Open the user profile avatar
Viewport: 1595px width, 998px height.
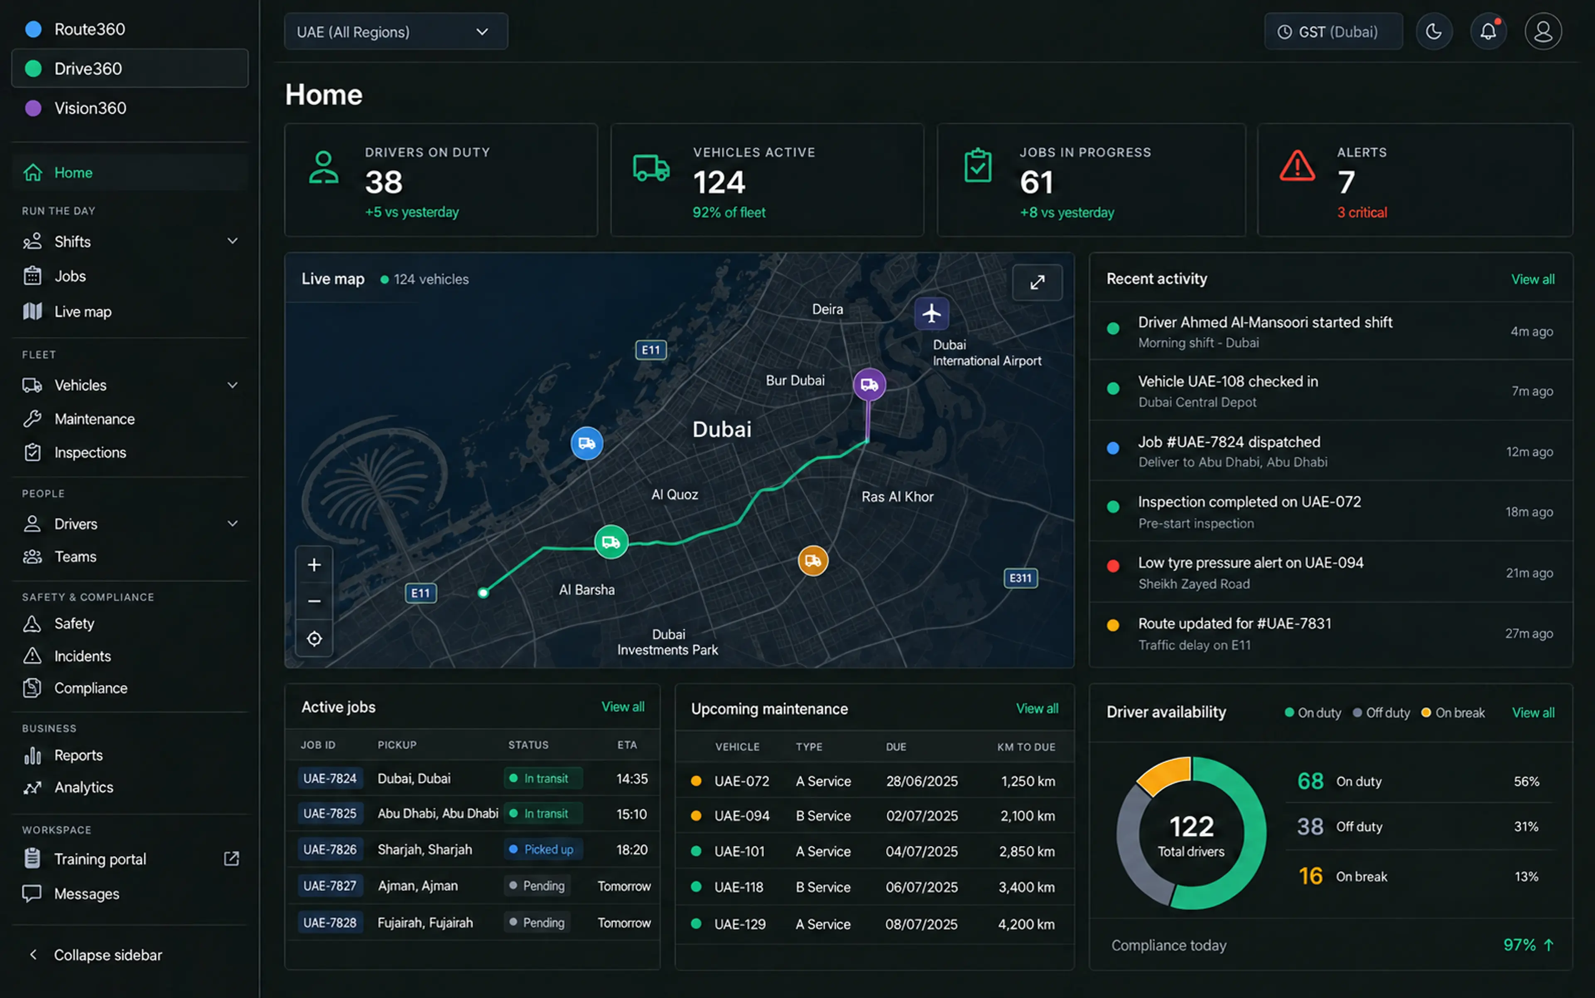click(1543, 31)
